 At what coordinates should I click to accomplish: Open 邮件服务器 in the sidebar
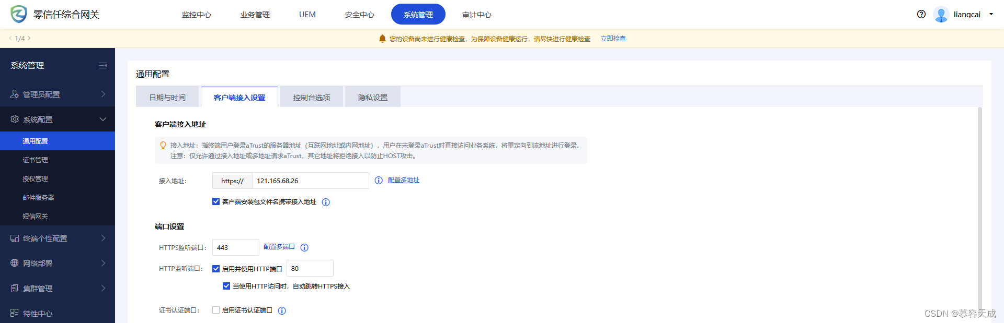point(58,197)
